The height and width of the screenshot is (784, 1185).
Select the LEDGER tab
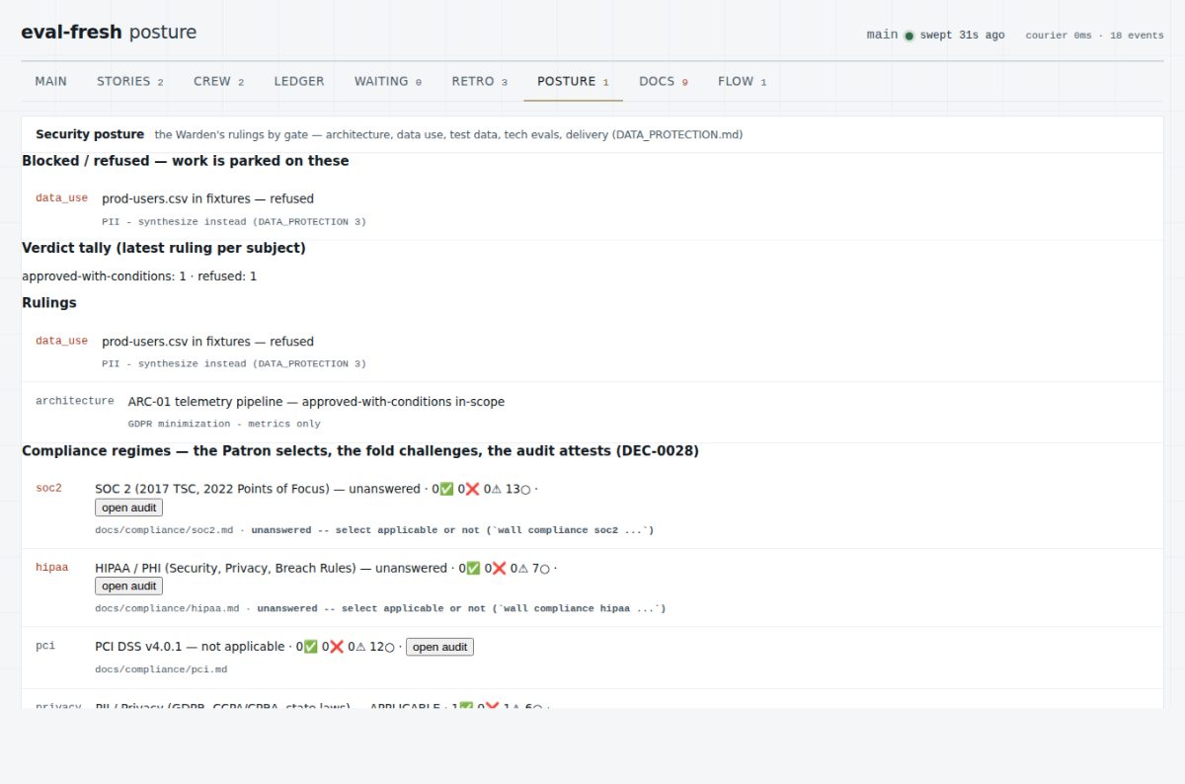click(x=299, y=81)
